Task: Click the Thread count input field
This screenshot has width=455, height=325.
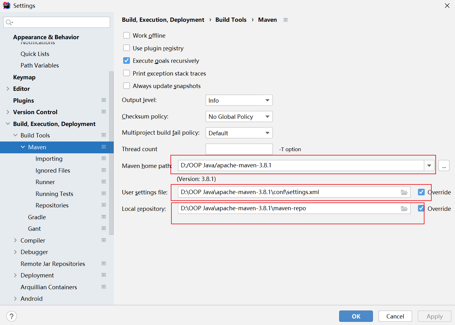Action: coord(239,149)
